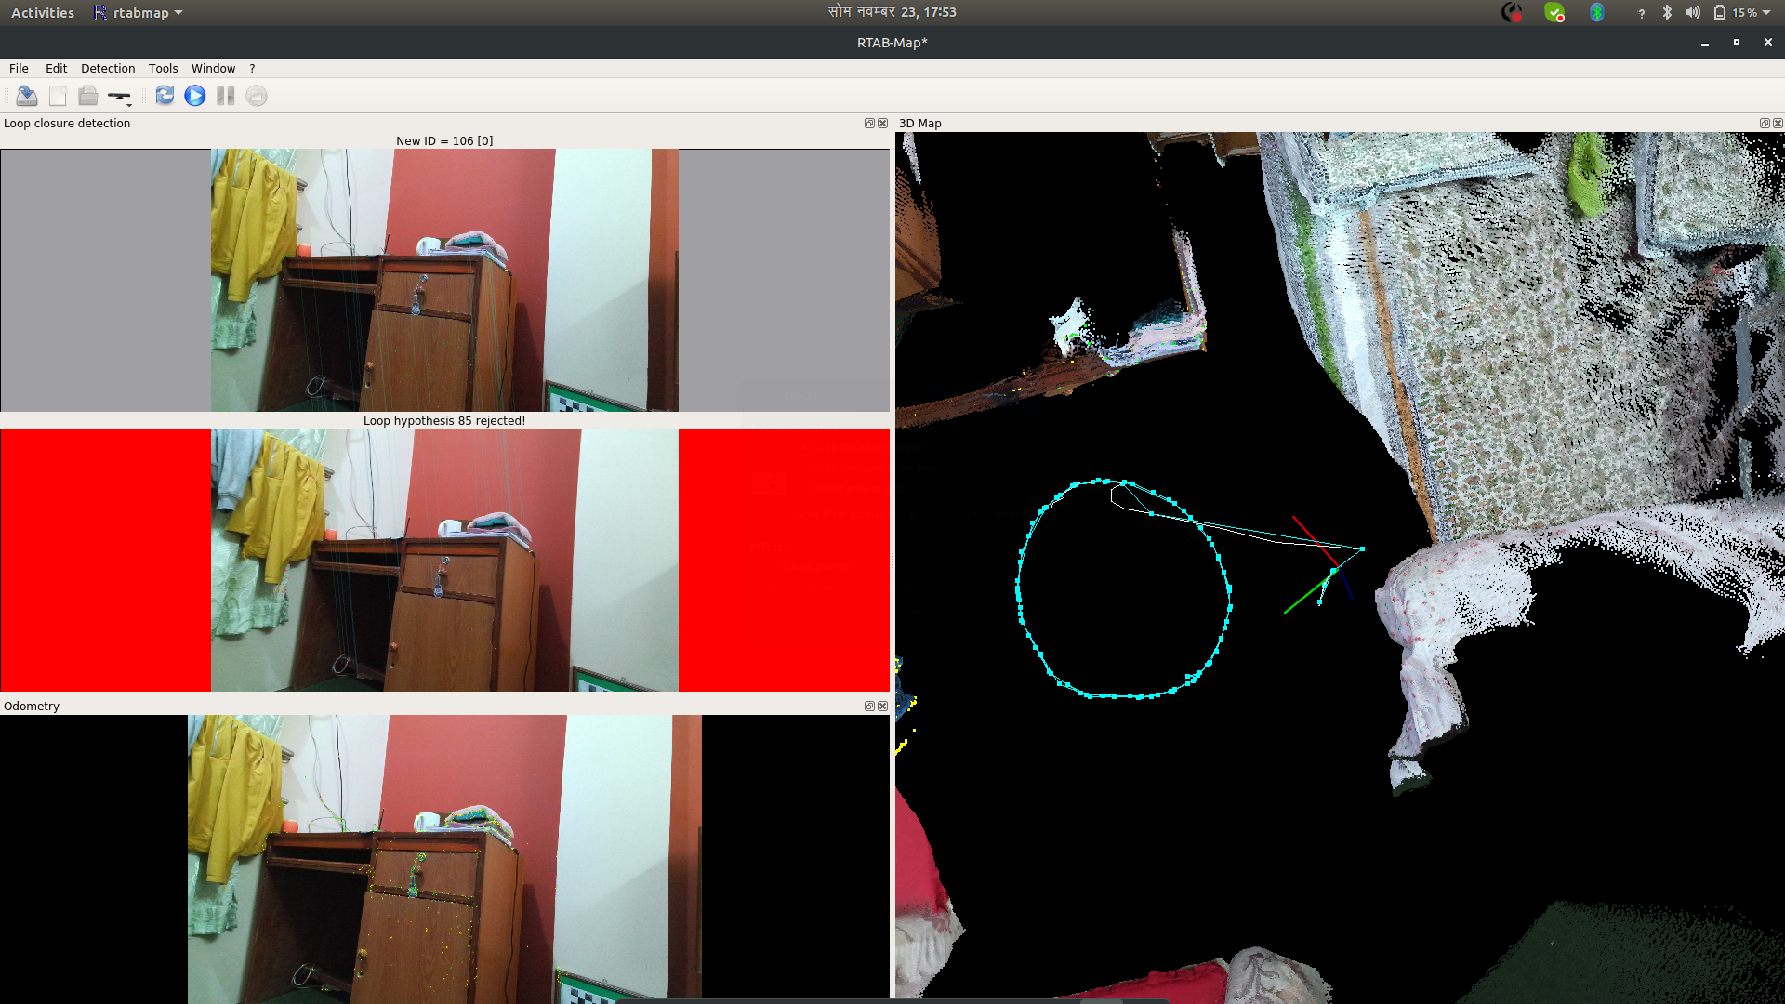This screenshot has height=1004, width=1785.
Task: Open the Tools menu
Action: click(163, 69)
